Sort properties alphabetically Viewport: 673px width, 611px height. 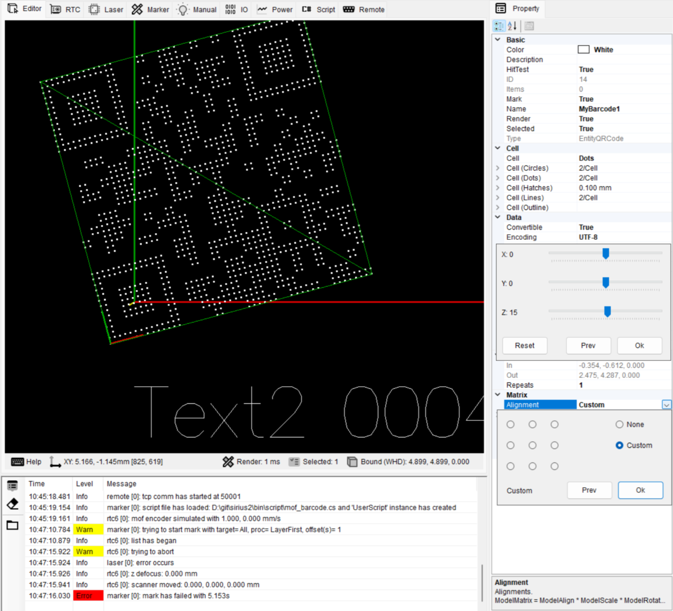click(x=512, y=26)
